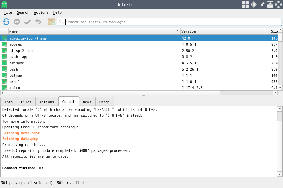Click the package icon beside brotli
The image size is (283, 188).
pyautogui.click(x=4, y=82)
